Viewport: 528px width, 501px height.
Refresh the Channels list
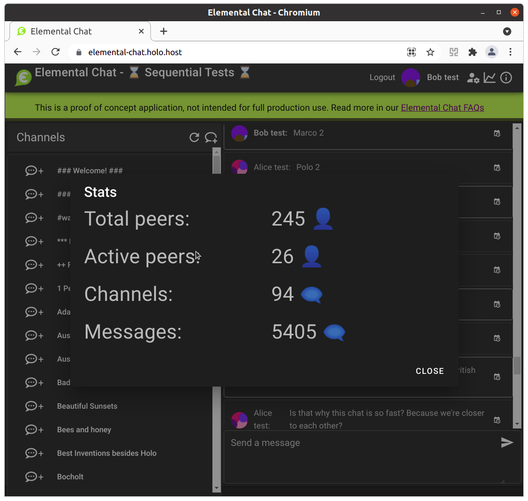(195, 137)
